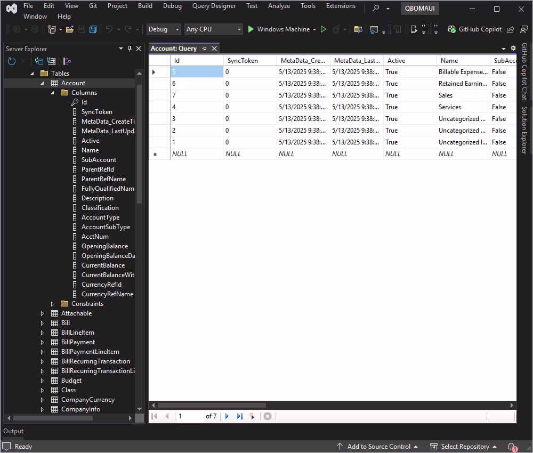Expand the CompanyInfo table

pyautogui.click(x=42, y=409)
